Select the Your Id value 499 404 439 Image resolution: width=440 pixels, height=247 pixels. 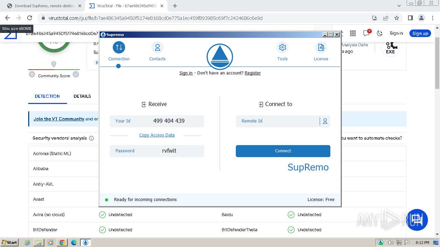click(x=169, y=121)
